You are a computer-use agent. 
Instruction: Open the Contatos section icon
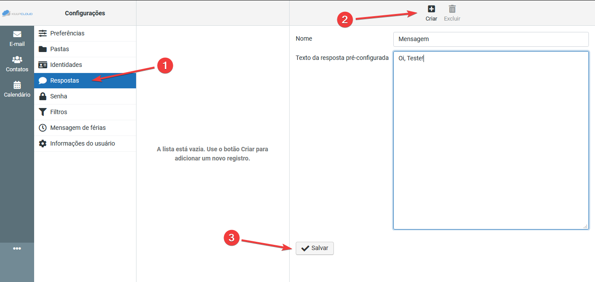point(17,59)
